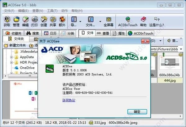186x127 pixels.
Task: Open the 额外 extras box icon
Action: 62,19
